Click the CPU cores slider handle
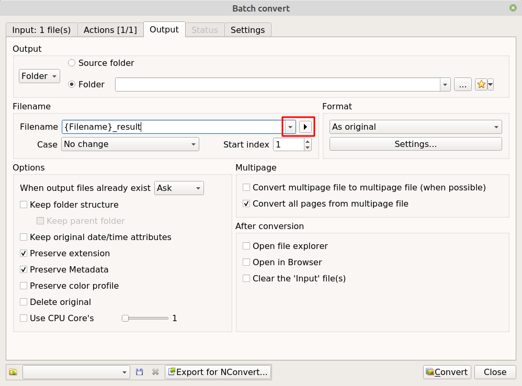 (x=125, y=318)
